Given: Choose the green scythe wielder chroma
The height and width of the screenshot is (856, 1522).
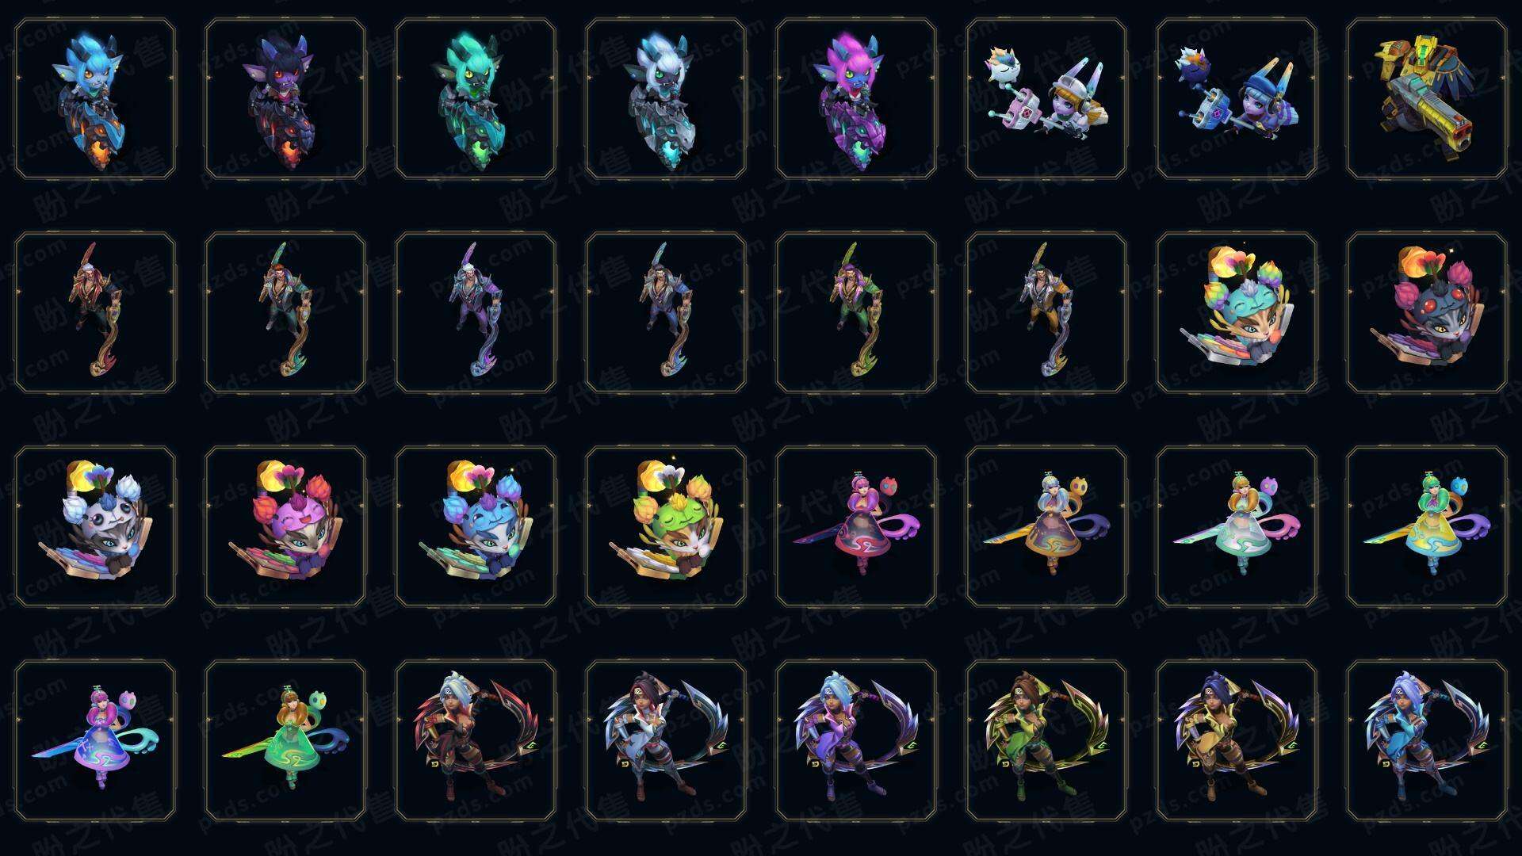Looking at the screenshot, I should [856, 312].
